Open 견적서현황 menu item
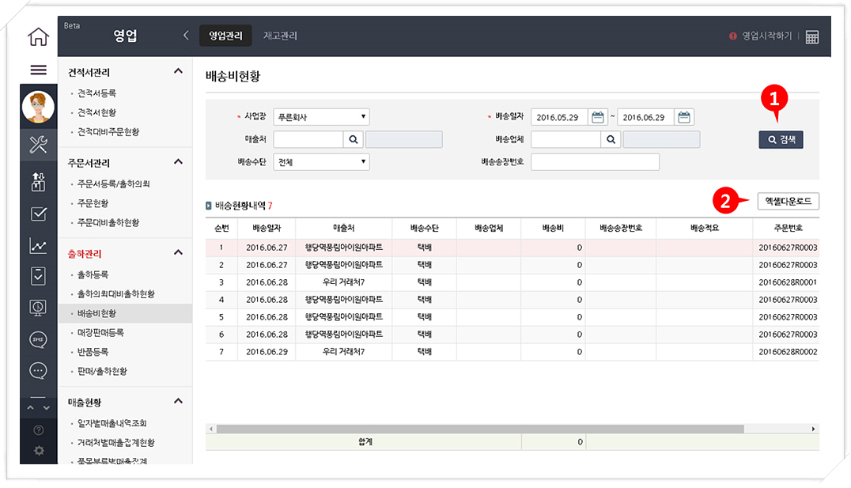851x488 pixels. [96, 112]
